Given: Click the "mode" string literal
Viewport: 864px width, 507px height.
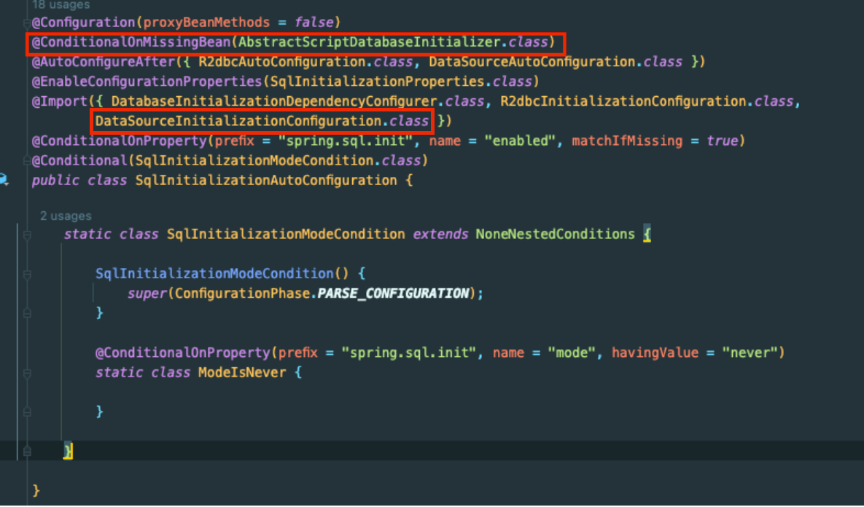Looking at the screenshot, I should pyautogui.click(x=572, y=353).
